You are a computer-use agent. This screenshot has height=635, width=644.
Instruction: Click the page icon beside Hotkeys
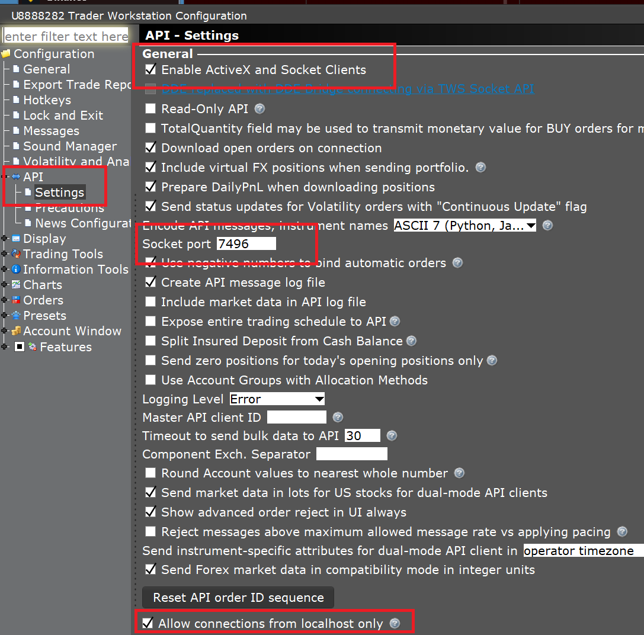tap(16, 100)
